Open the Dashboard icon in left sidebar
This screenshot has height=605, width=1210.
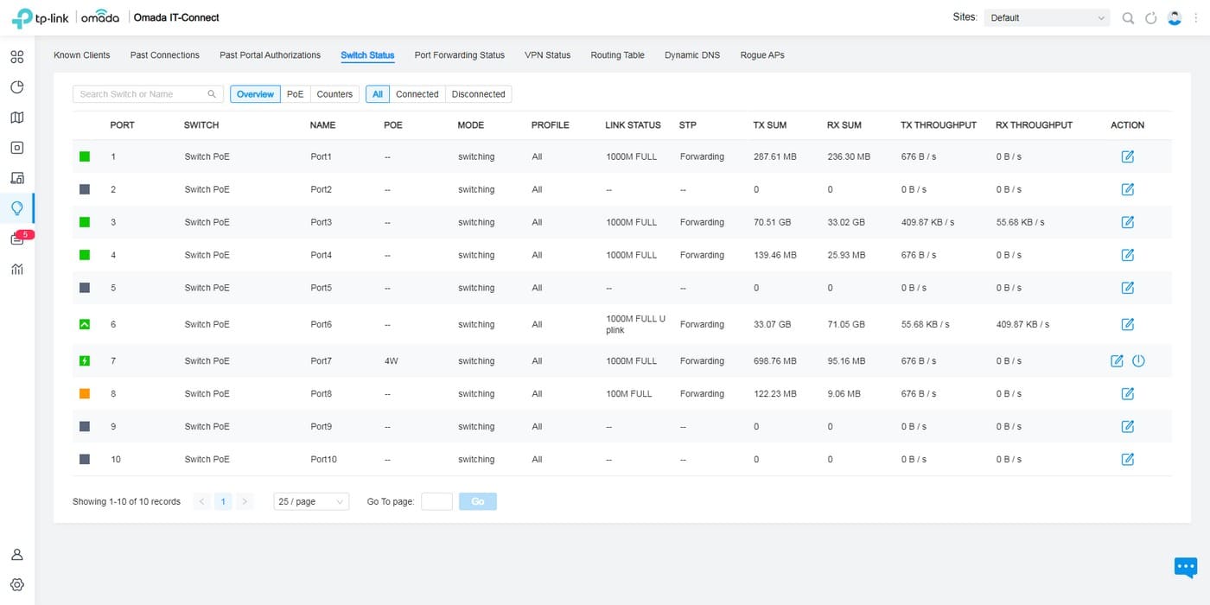16,57
